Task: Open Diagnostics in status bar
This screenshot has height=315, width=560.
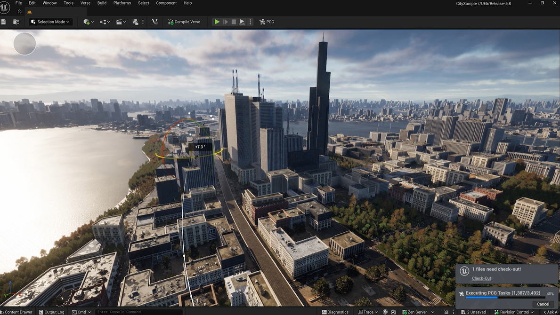Action: click(335, 312)
